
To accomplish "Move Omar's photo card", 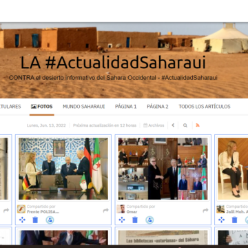I will tap(122, 220).
